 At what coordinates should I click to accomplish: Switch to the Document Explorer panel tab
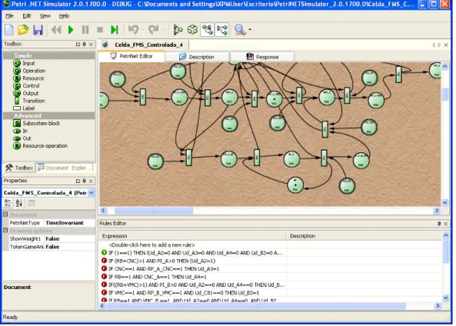65,168
